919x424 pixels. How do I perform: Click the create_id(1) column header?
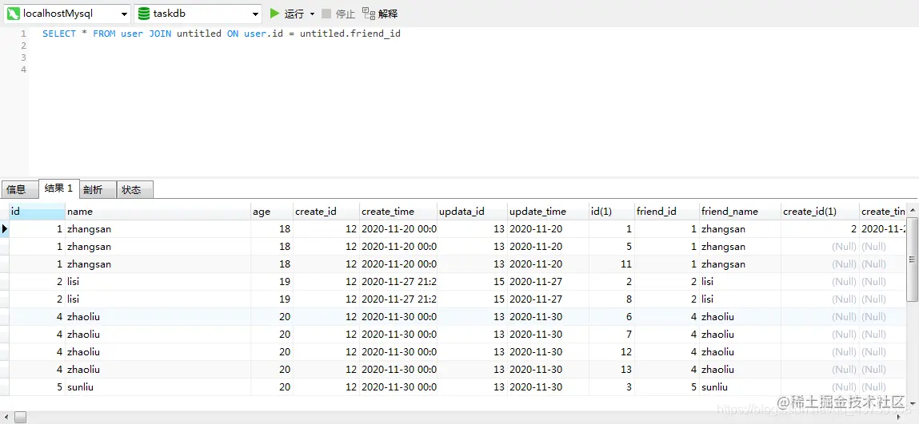(820, 211)
